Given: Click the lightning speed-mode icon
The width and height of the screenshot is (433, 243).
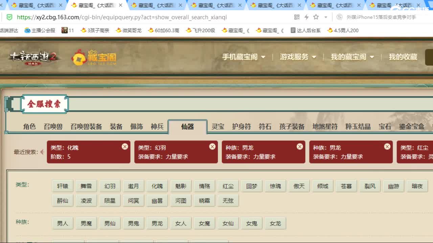Looking at the screenshot, I should point(306,17).
